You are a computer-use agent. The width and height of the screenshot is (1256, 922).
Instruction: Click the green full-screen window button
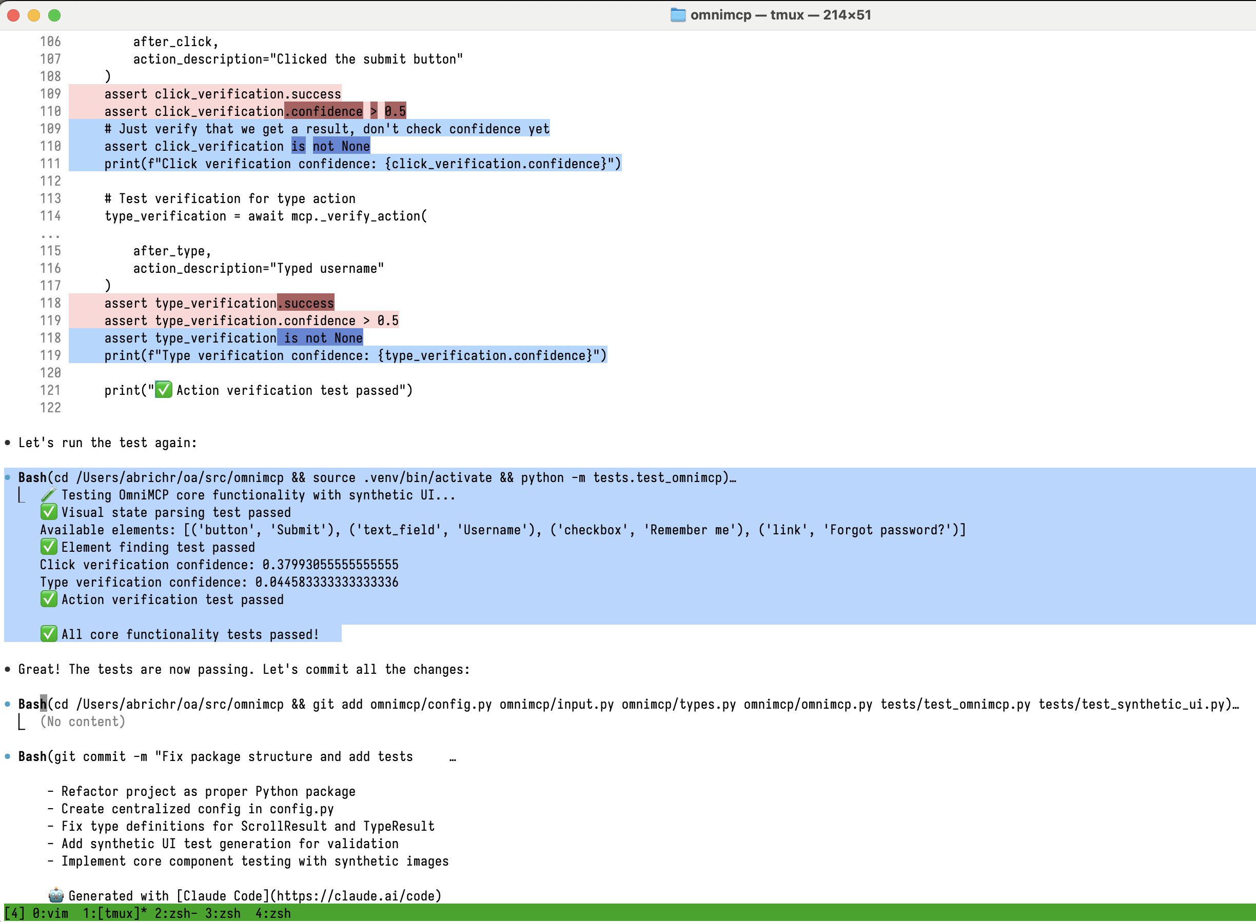pos(54,15)
